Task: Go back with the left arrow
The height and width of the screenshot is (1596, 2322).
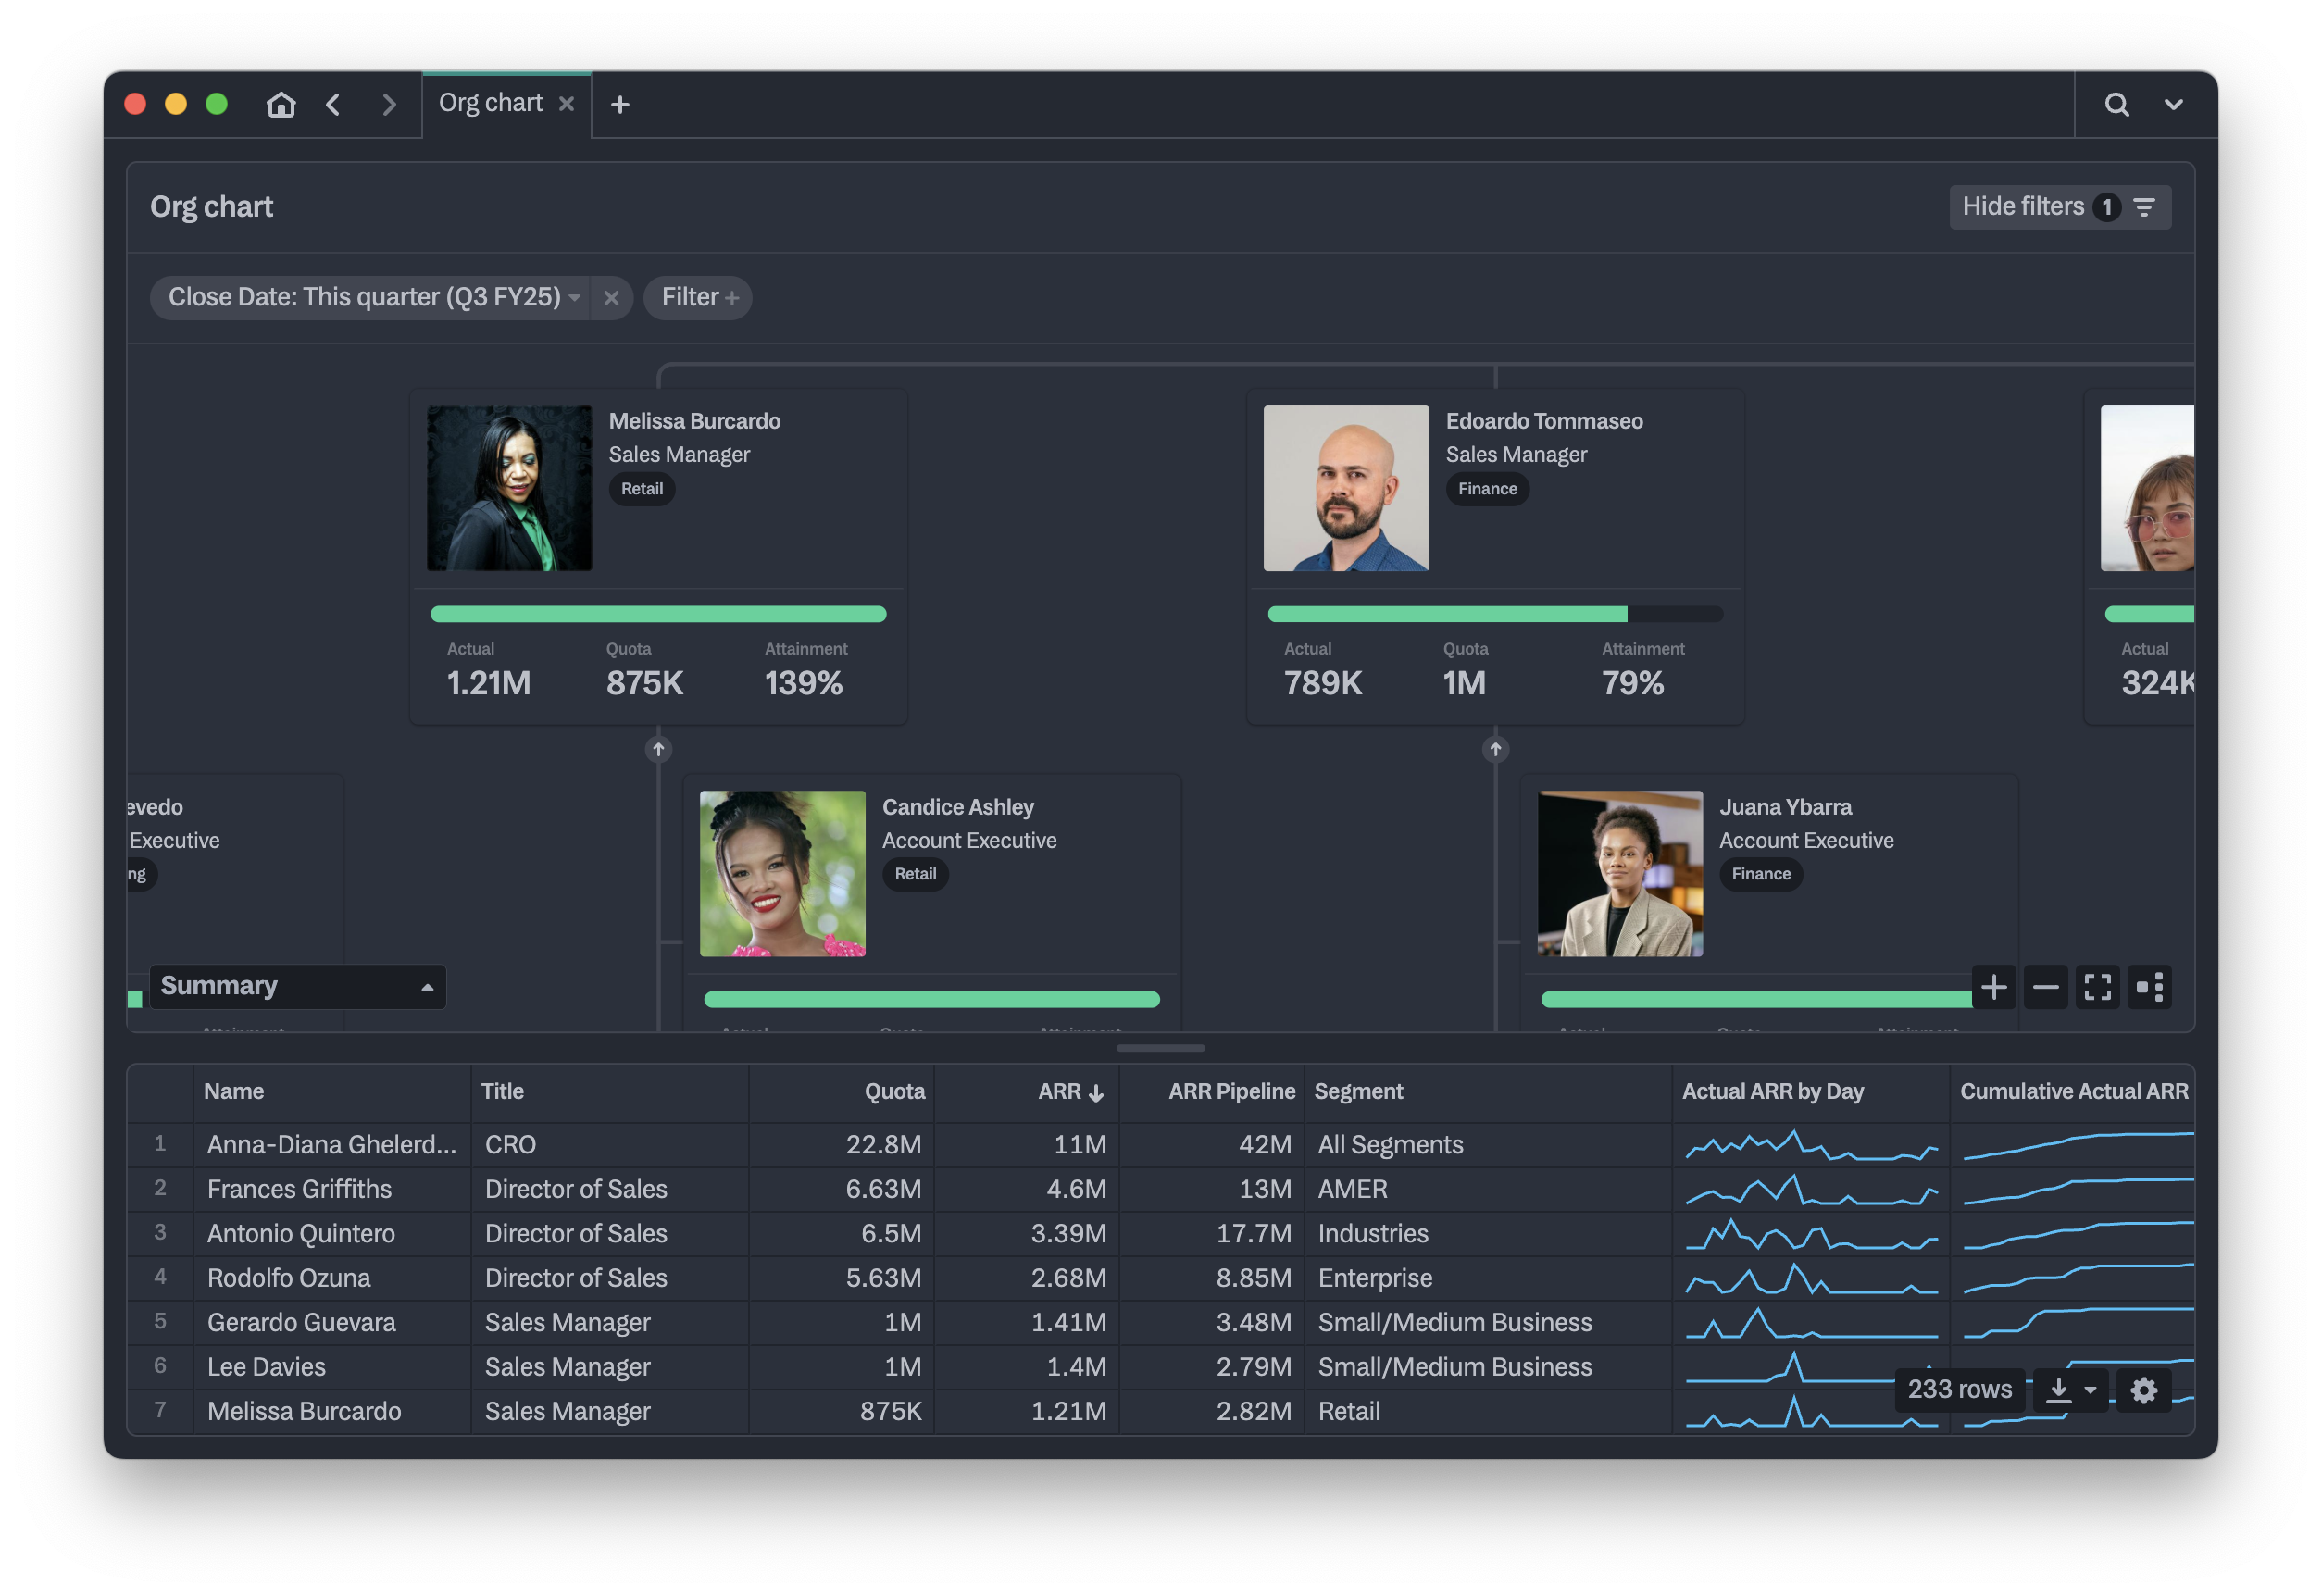Action: [x=334, y=104]
